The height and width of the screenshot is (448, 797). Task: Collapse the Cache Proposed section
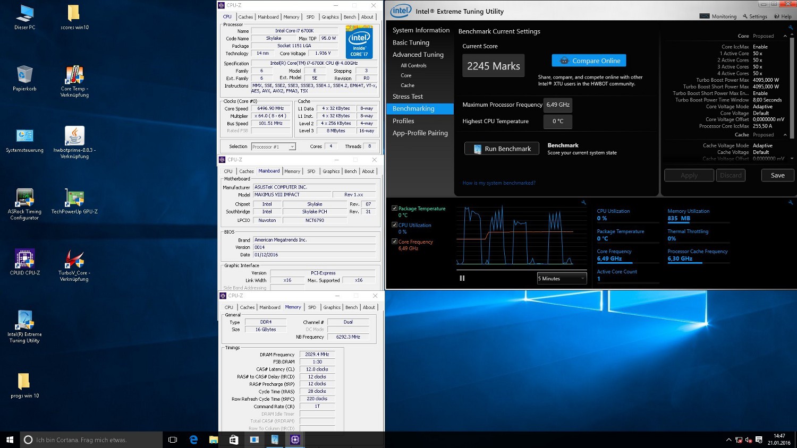(785, 135)
